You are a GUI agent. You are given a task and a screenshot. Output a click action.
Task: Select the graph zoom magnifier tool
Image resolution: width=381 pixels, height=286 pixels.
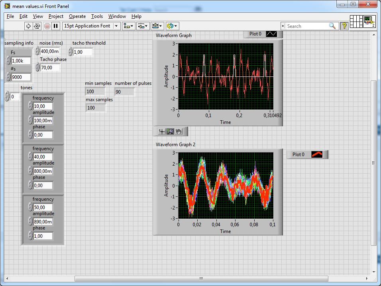click(170, 131)
